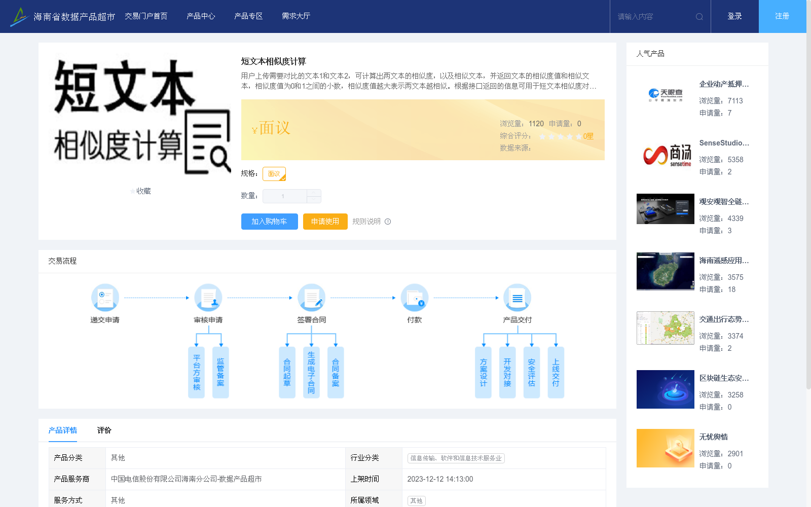Open the 商汤 sensetime product thumbnail
811x507 pixels.
666,155
